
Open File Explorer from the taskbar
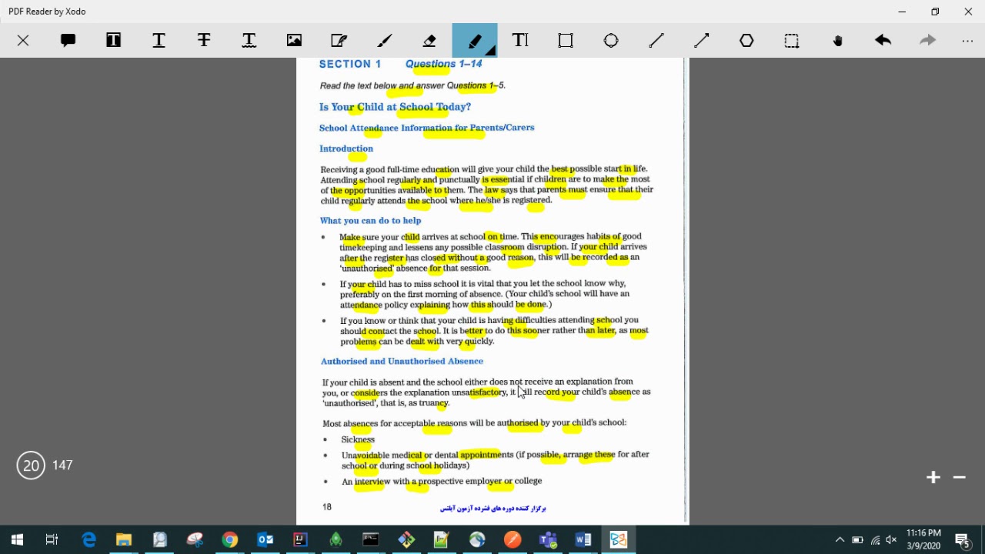click(x=124, y=540)
